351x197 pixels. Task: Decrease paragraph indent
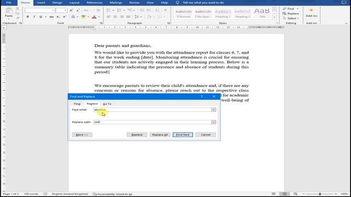tap(142, 10)
